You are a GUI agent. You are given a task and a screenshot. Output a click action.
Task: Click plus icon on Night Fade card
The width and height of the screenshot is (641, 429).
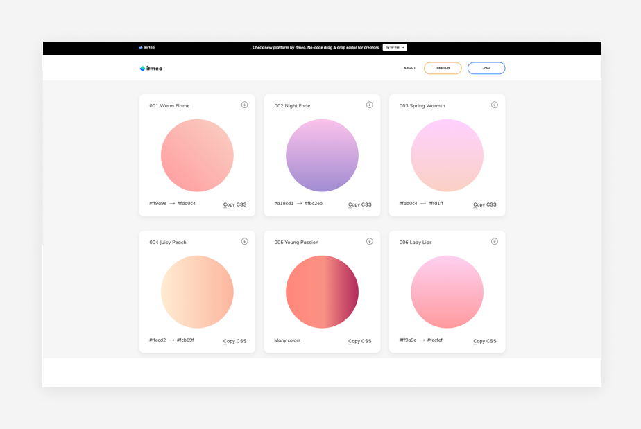[369, 105]
